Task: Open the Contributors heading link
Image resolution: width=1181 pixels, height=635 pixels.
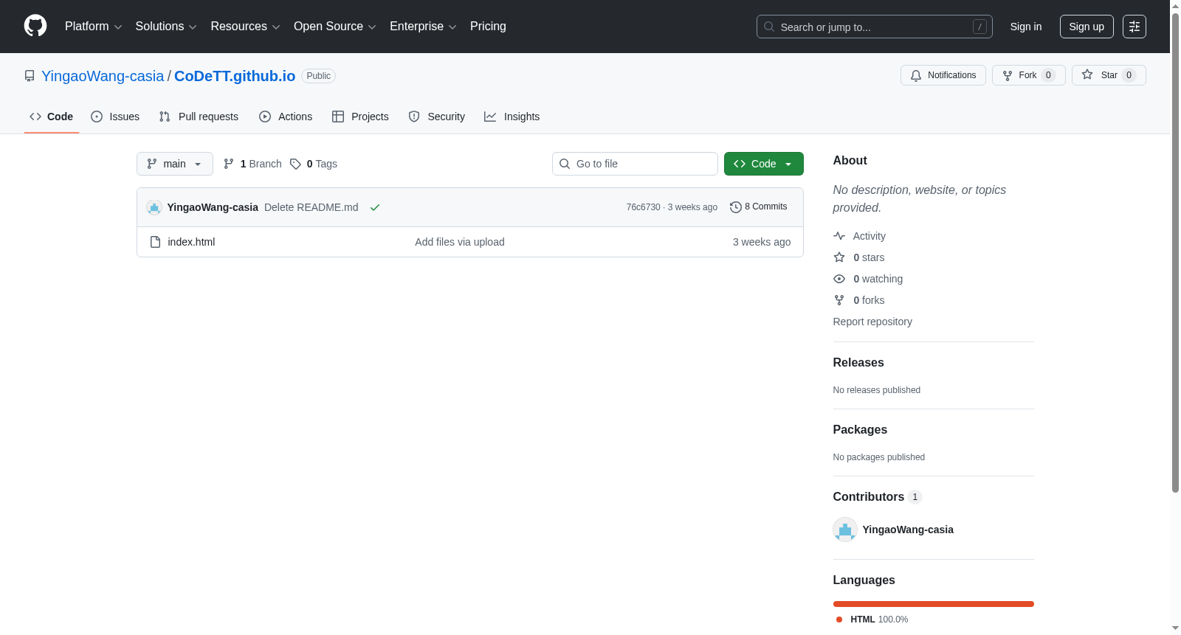Action: (x=878, y=496)
